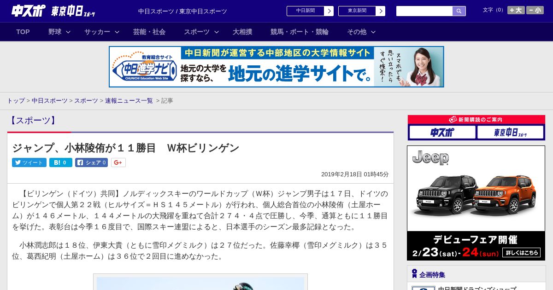
Task: Open 中スポ subscription link in sidebar
Action: [x=442, y=132]
